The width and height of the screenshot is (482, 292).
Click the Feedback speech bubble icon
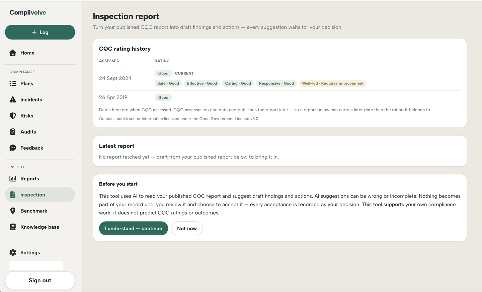pyautogui.click(x=13, y=148)
